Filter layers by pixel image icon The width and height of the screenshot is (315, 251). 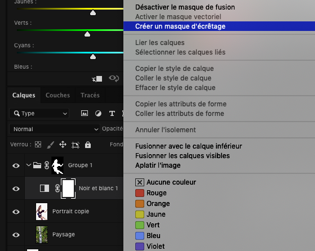pos(85,113)
